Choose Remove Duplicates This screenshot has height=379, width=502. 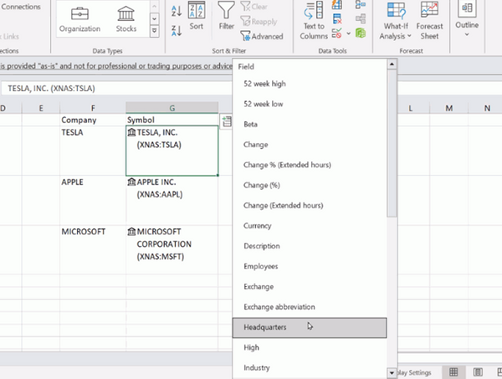pyautogui.click(x=337, y=19)
